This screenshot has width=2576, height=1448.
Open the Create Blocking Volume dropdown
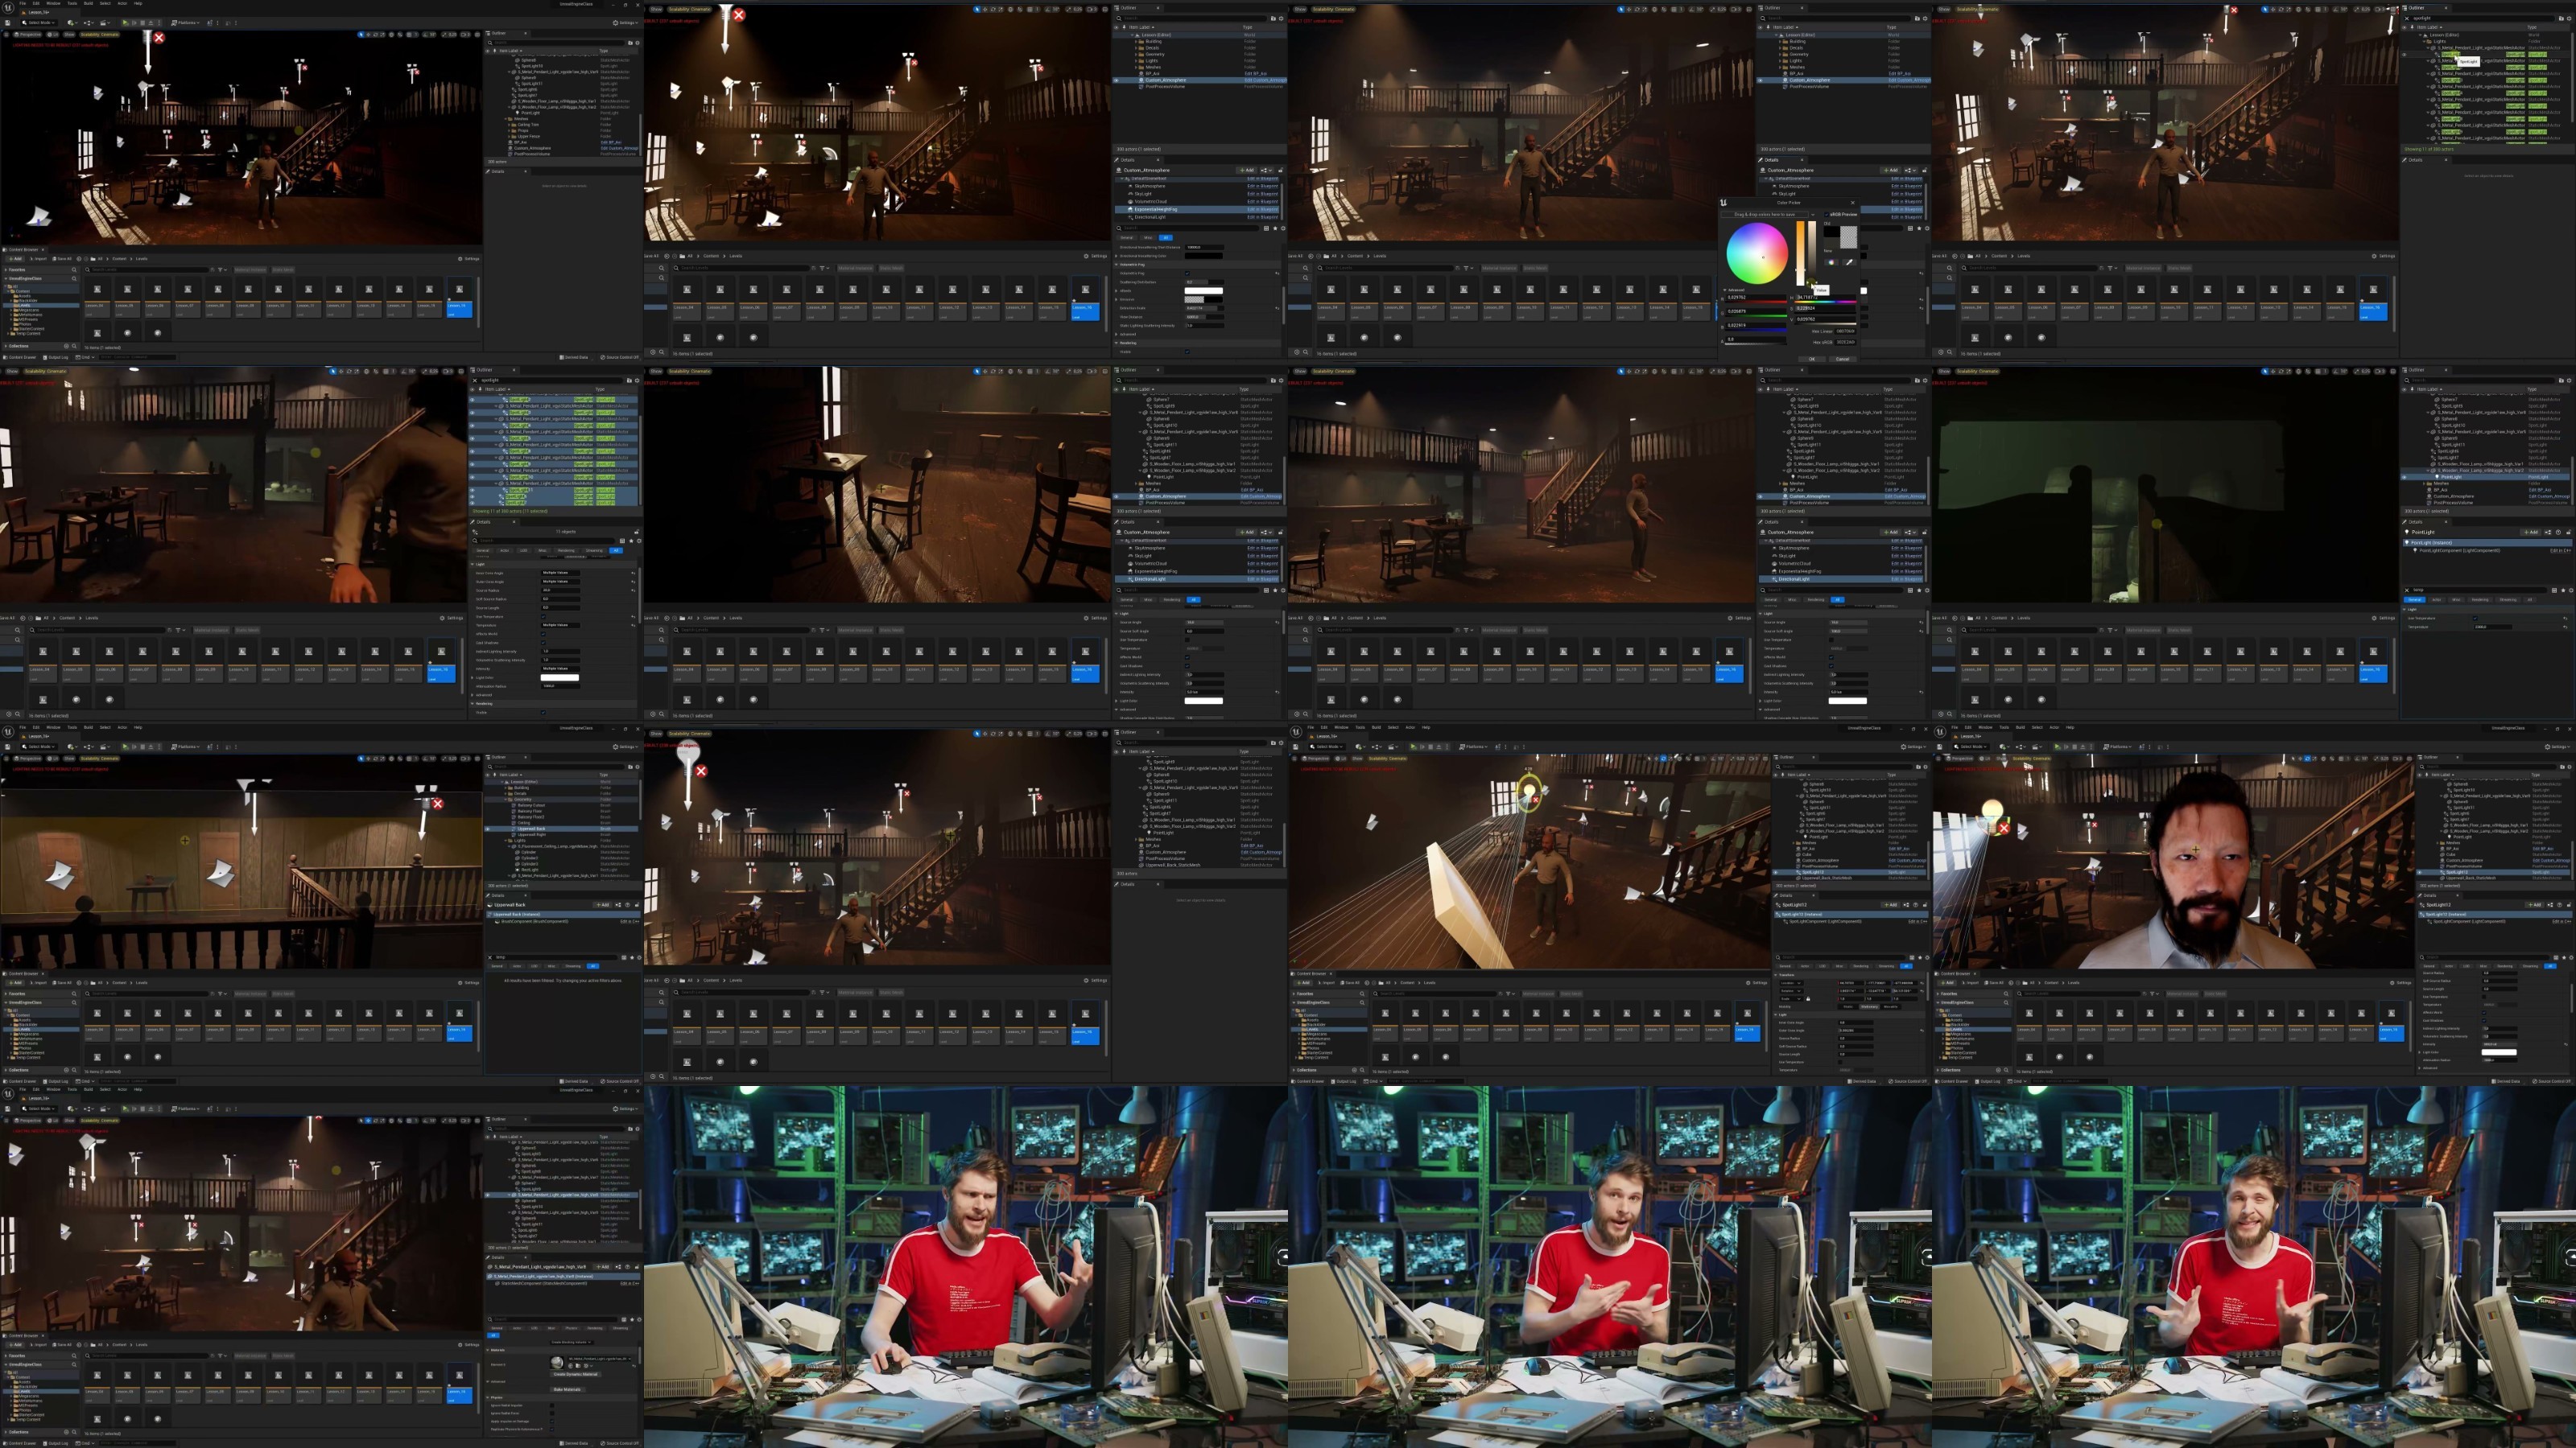click(571, 1342)
